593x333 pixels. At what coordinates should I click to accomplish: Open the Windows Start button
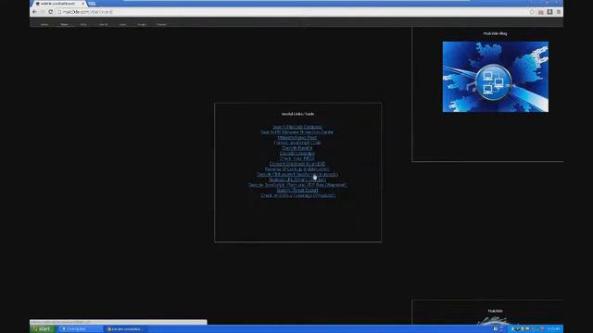tap(43, 329)
